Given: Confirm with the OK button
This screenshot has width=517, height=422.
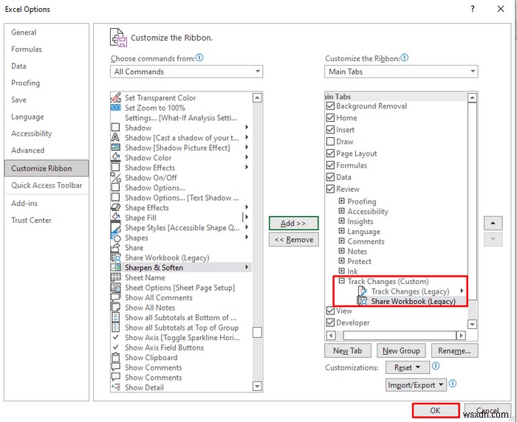Looking at the screenshot, I should coord(436,410).
